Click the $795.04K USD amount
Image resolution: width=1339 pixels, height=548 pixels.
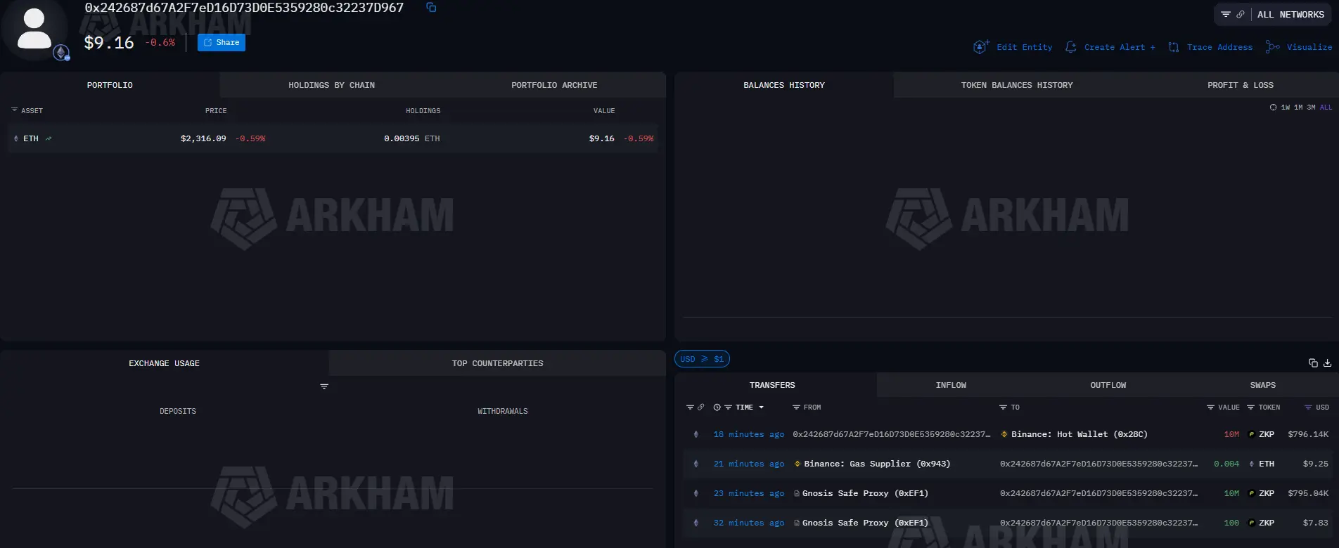(x=1308, y=494)
